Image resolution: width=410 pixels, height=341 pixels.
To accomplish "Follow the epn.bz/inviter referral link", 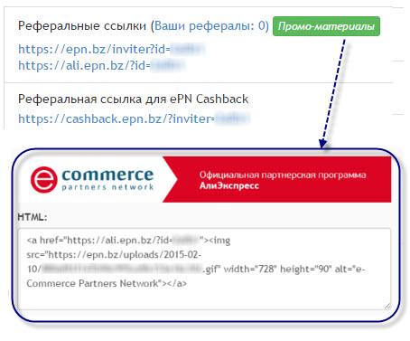I will coord(111,49).
